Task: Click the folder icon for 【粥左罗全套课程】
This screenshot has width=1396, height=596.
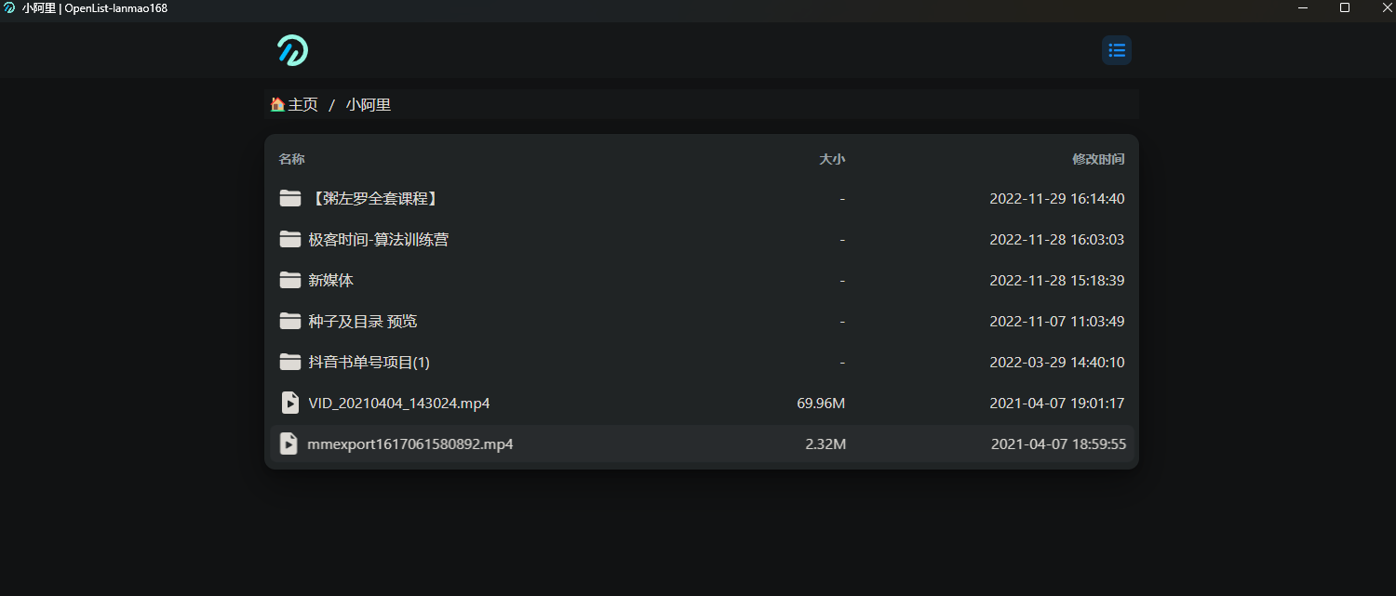Action: click(290, 198)
